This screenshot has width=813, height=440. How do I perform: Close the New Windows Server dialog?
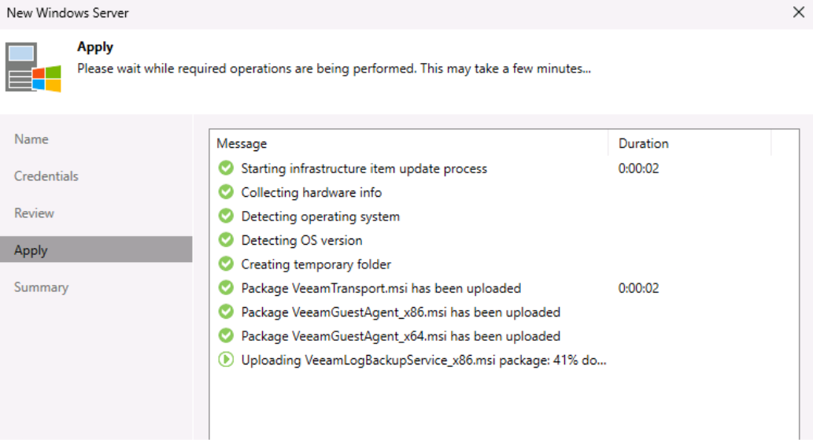[799, 12]
